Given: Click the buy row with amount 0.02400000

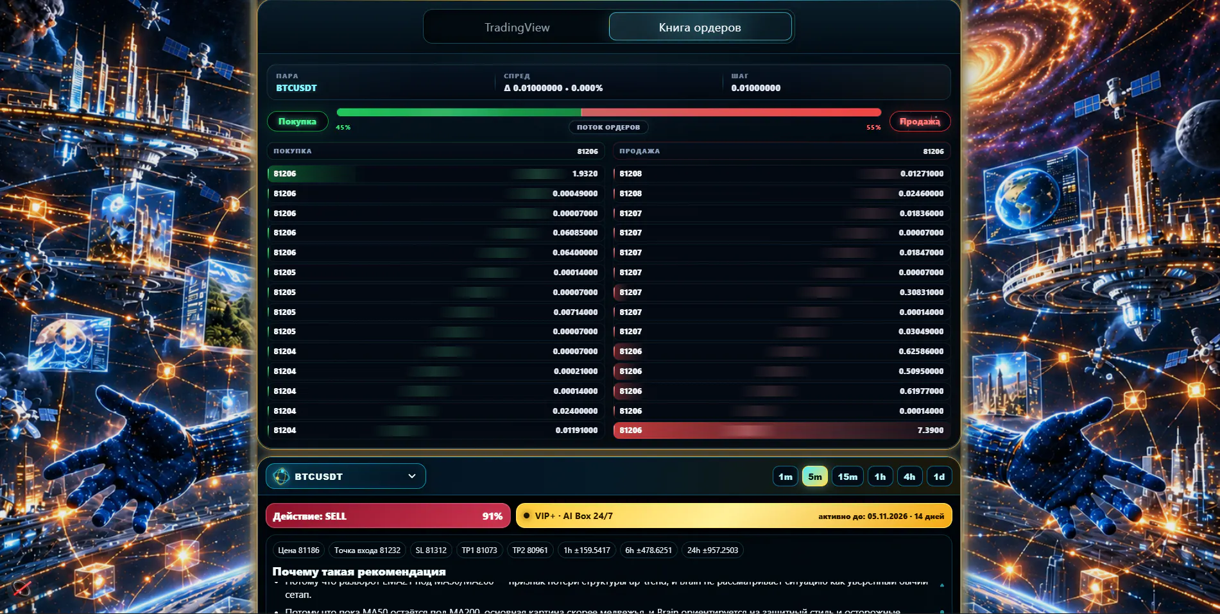Looking at the screenshot, I should (x=436, y=411).
